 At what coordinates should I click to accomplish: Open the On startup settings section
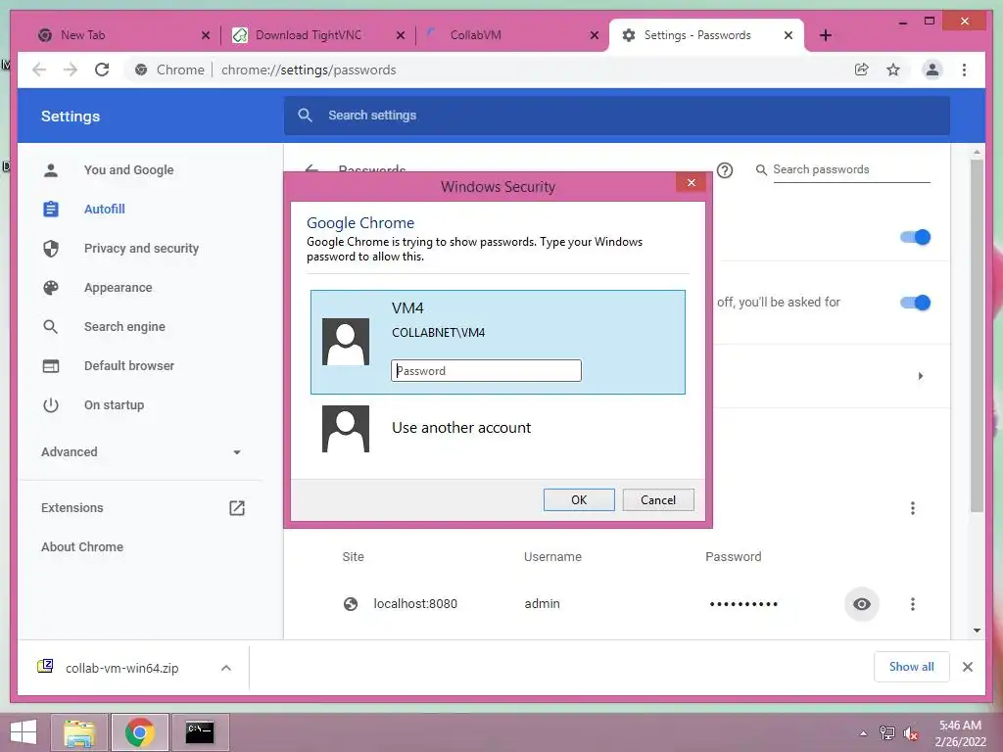114,404
